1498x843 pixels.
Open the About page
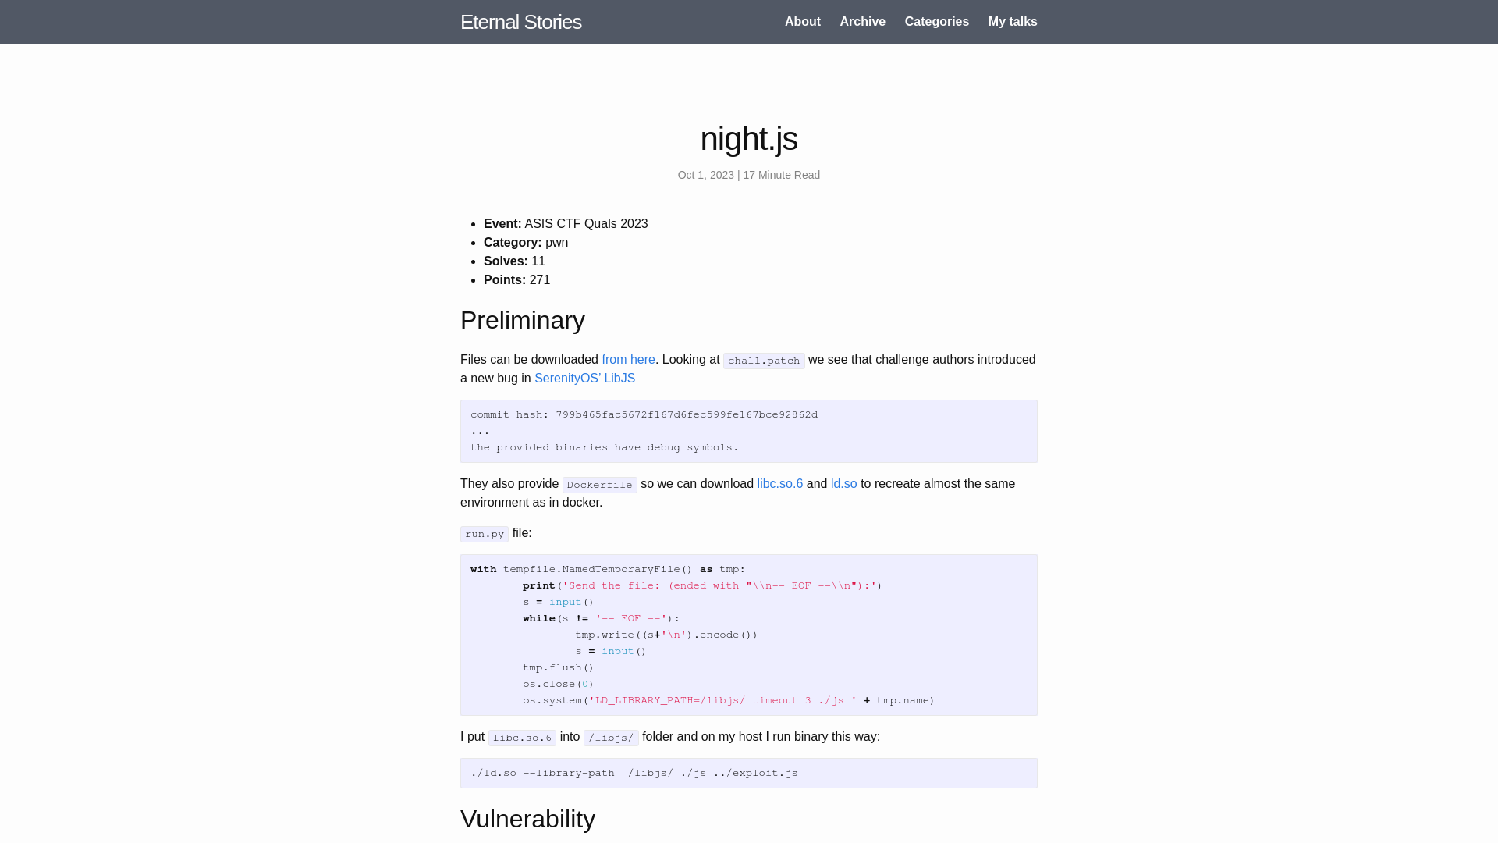pyautogui.click(x=803, y=22)
